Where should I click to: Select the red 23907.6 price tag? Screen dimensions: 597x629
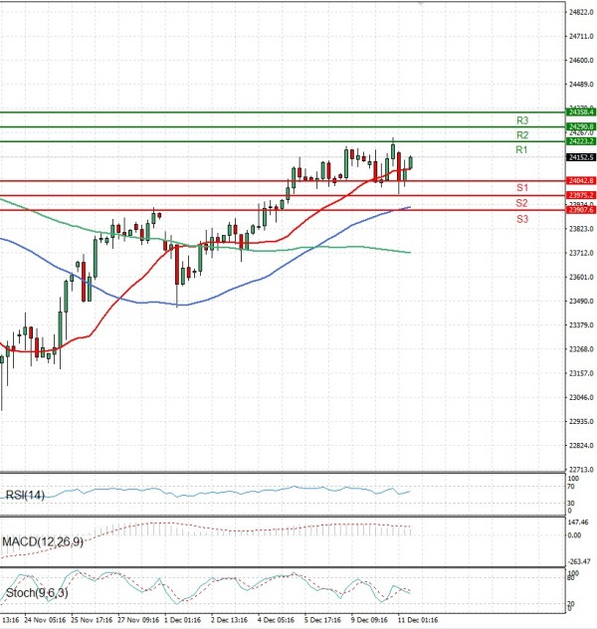[580, 210]
